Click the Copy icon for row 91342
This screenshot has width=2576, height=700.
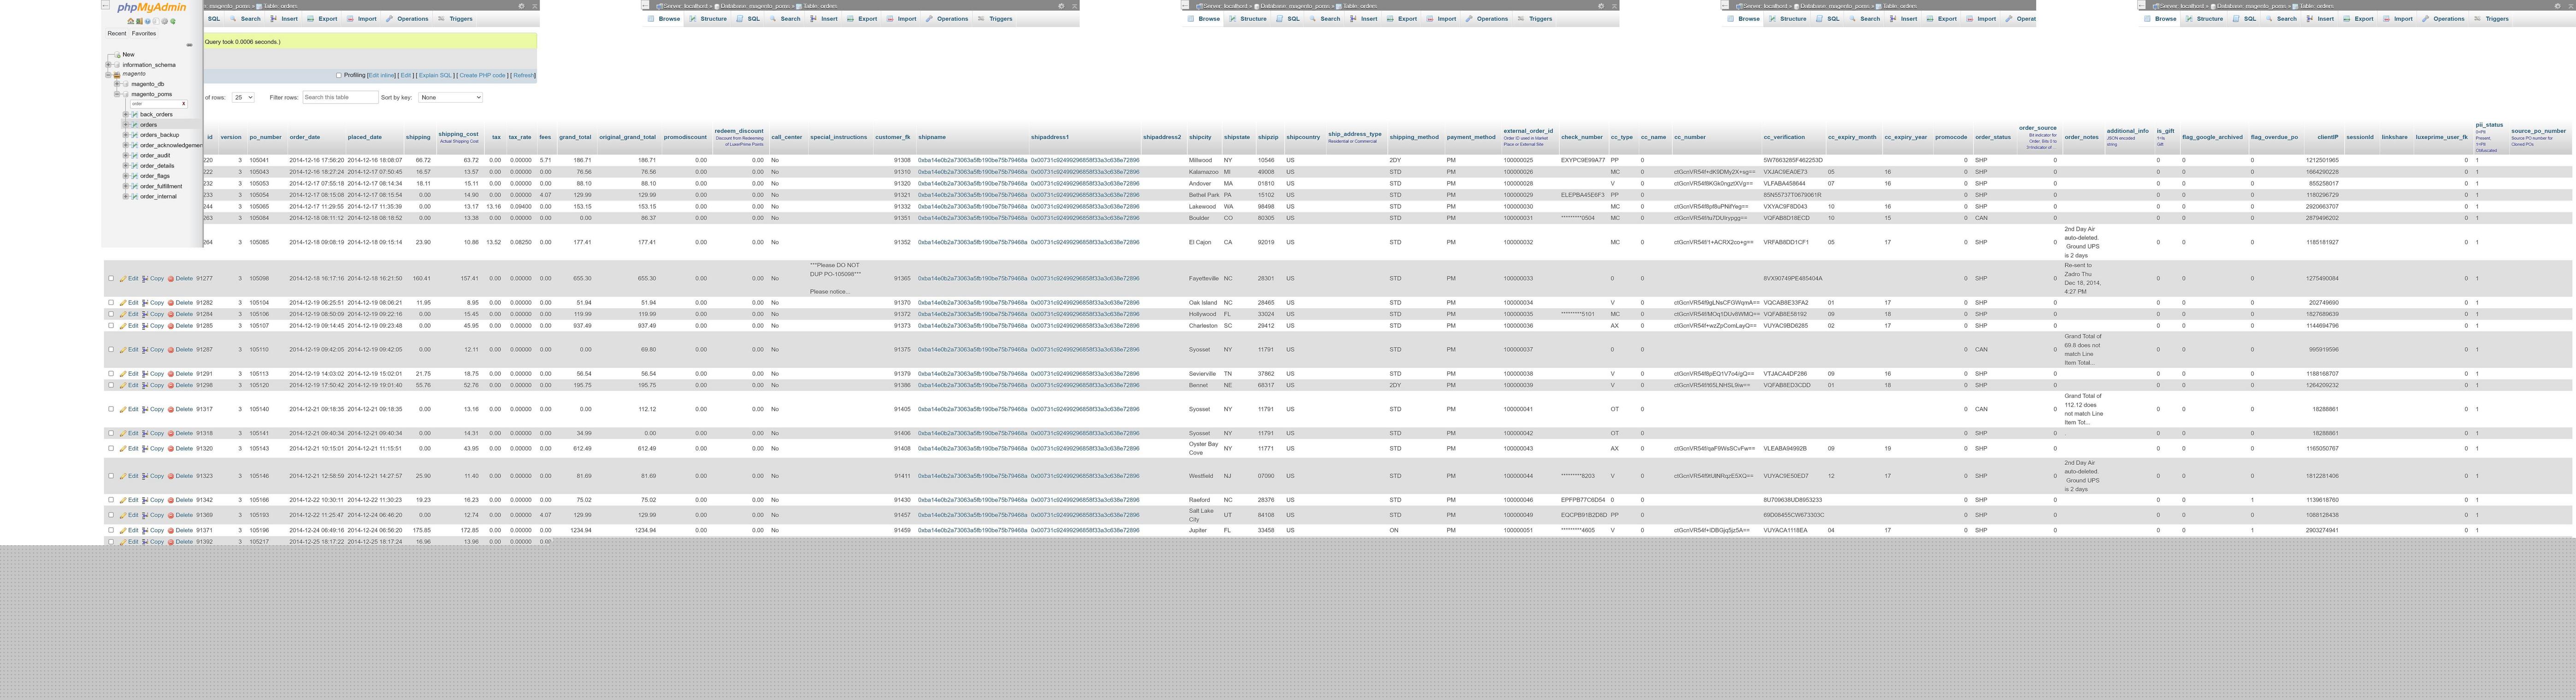pos(145,500)
